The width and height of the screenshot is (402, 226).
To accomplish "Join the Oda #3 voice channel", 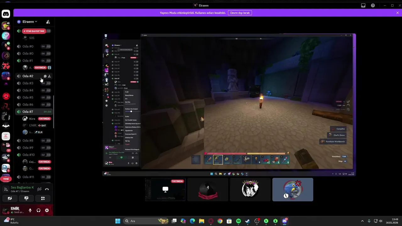I will (34, 83).
